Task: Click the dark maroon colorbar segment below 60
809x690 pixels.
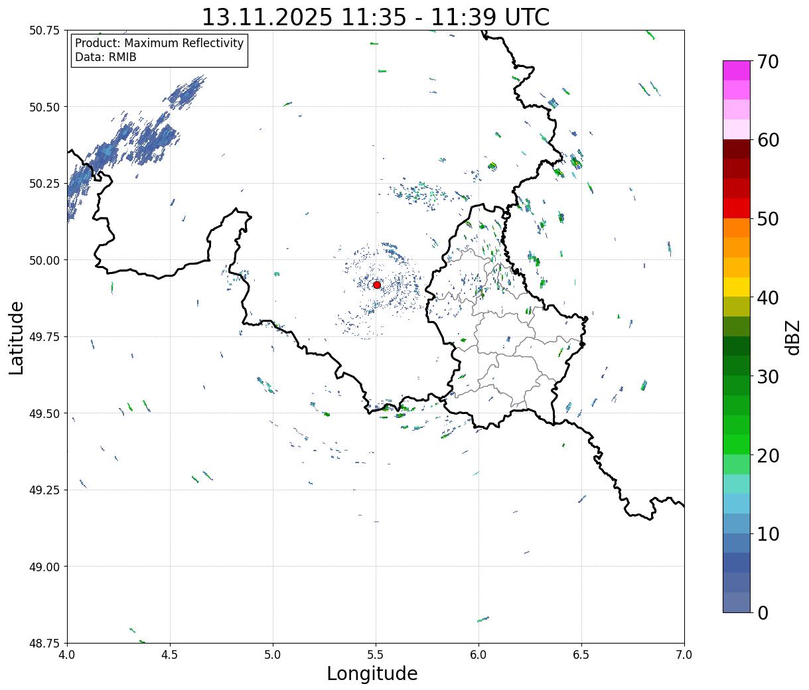Action: pyautogui.click(x=737, y=149)
